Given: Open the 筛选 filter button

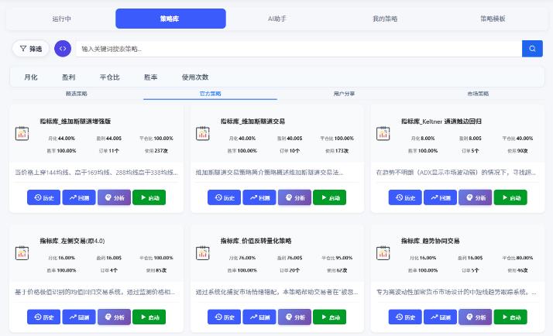Looking at the screenshot, I should coord(31,49).
